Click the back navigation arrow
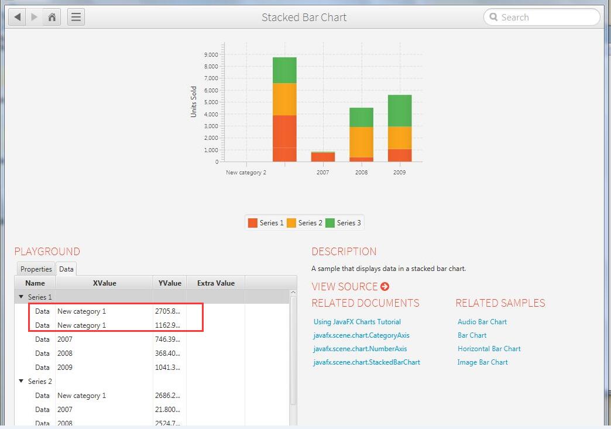 pos(18,17)
